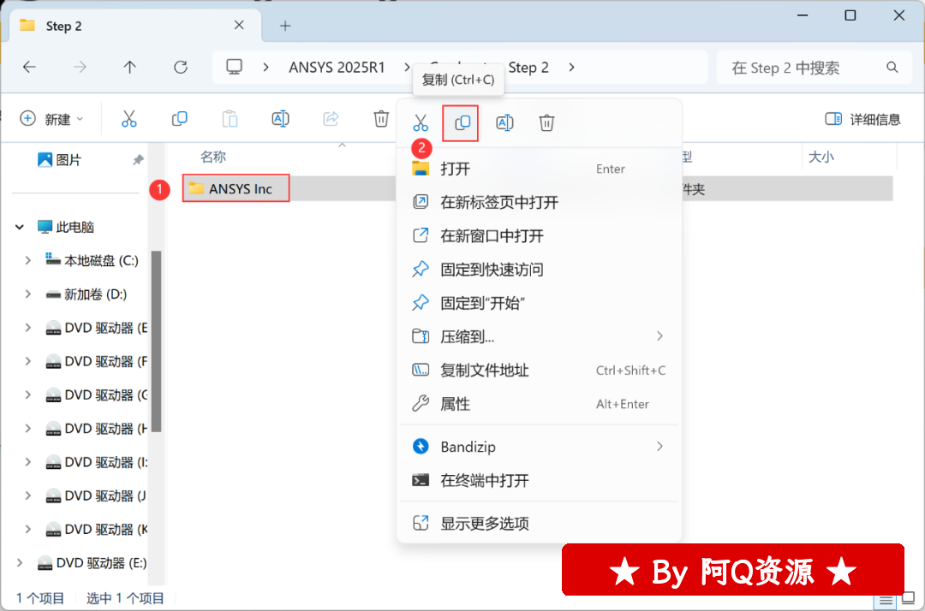Screen dimensions: 925x611
Task: Click the pin icon next to 图片
Action: [137, 160]
